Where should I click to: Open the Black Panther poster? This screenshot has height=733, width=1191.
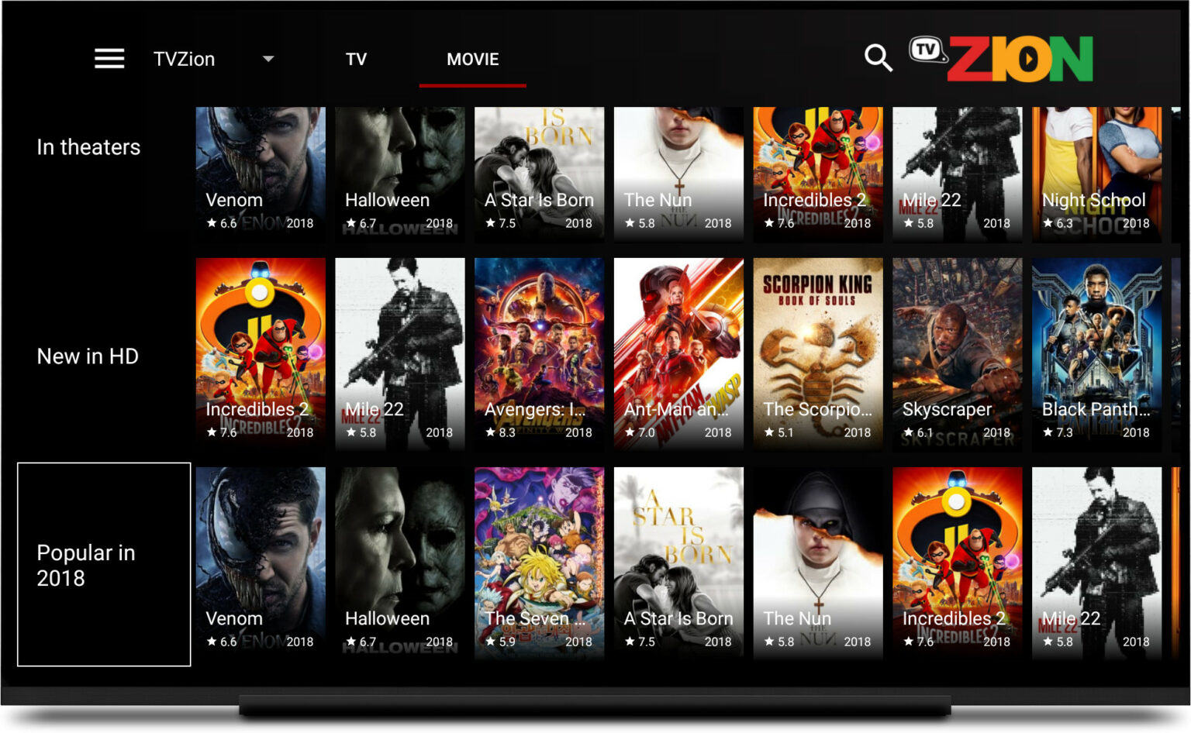1096,354
